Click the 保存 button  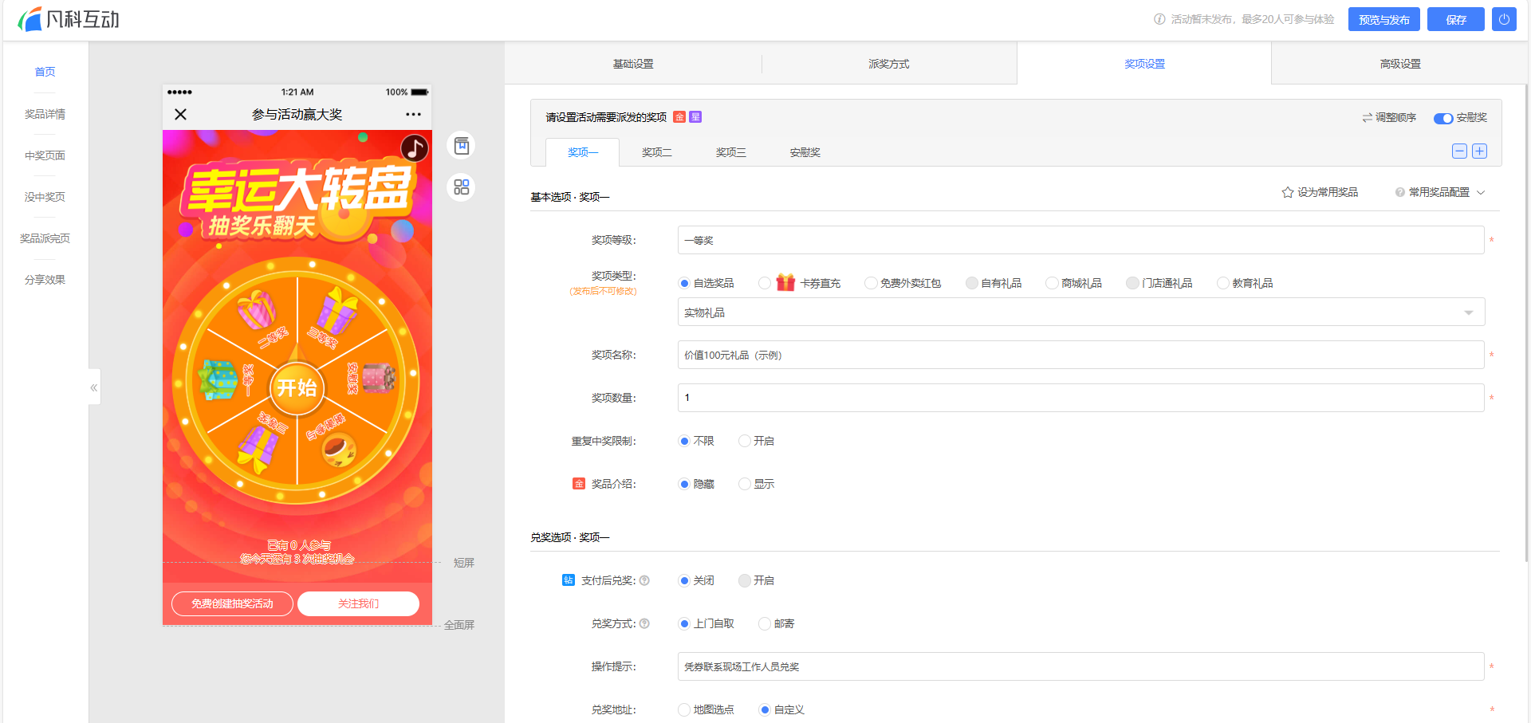(1455, 20)
